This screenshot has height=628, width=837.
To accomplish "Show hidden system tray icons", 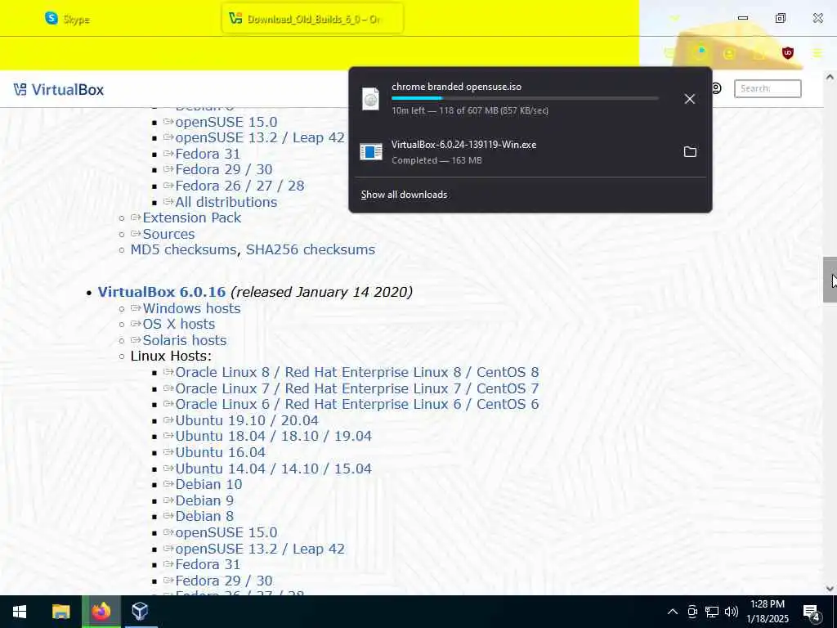I will (673, 612).
